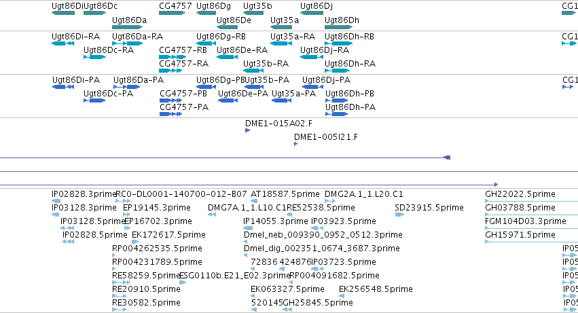Open protein CG4757-PB label
This screenshot has height=313, width=578.
click(183, 94)
